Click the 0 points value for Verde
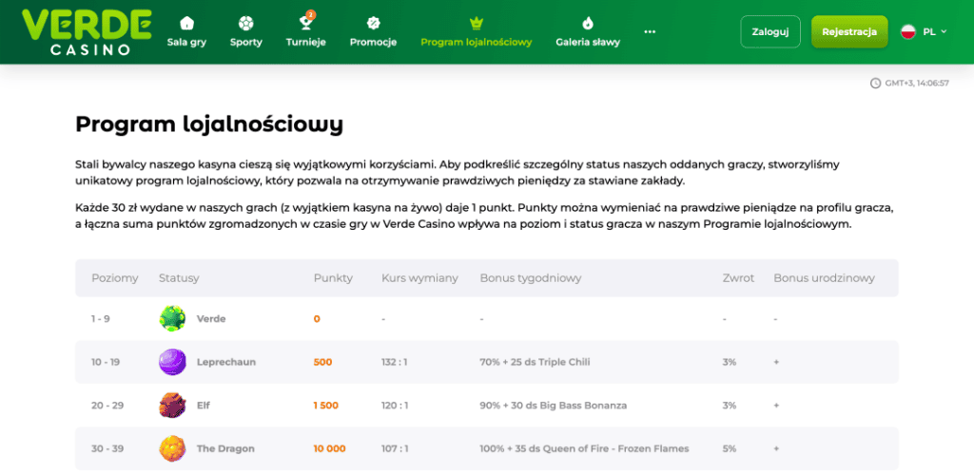974x473 pixels. click(317, 318)
